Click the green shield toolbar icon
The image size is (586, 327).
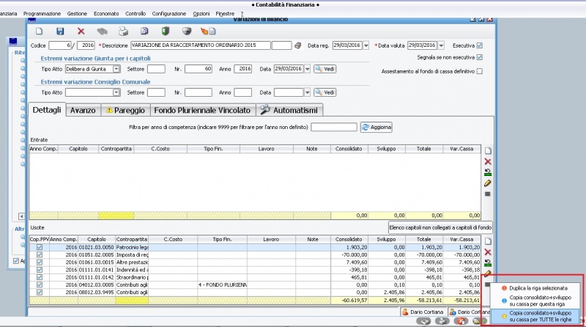pos(166,32)
